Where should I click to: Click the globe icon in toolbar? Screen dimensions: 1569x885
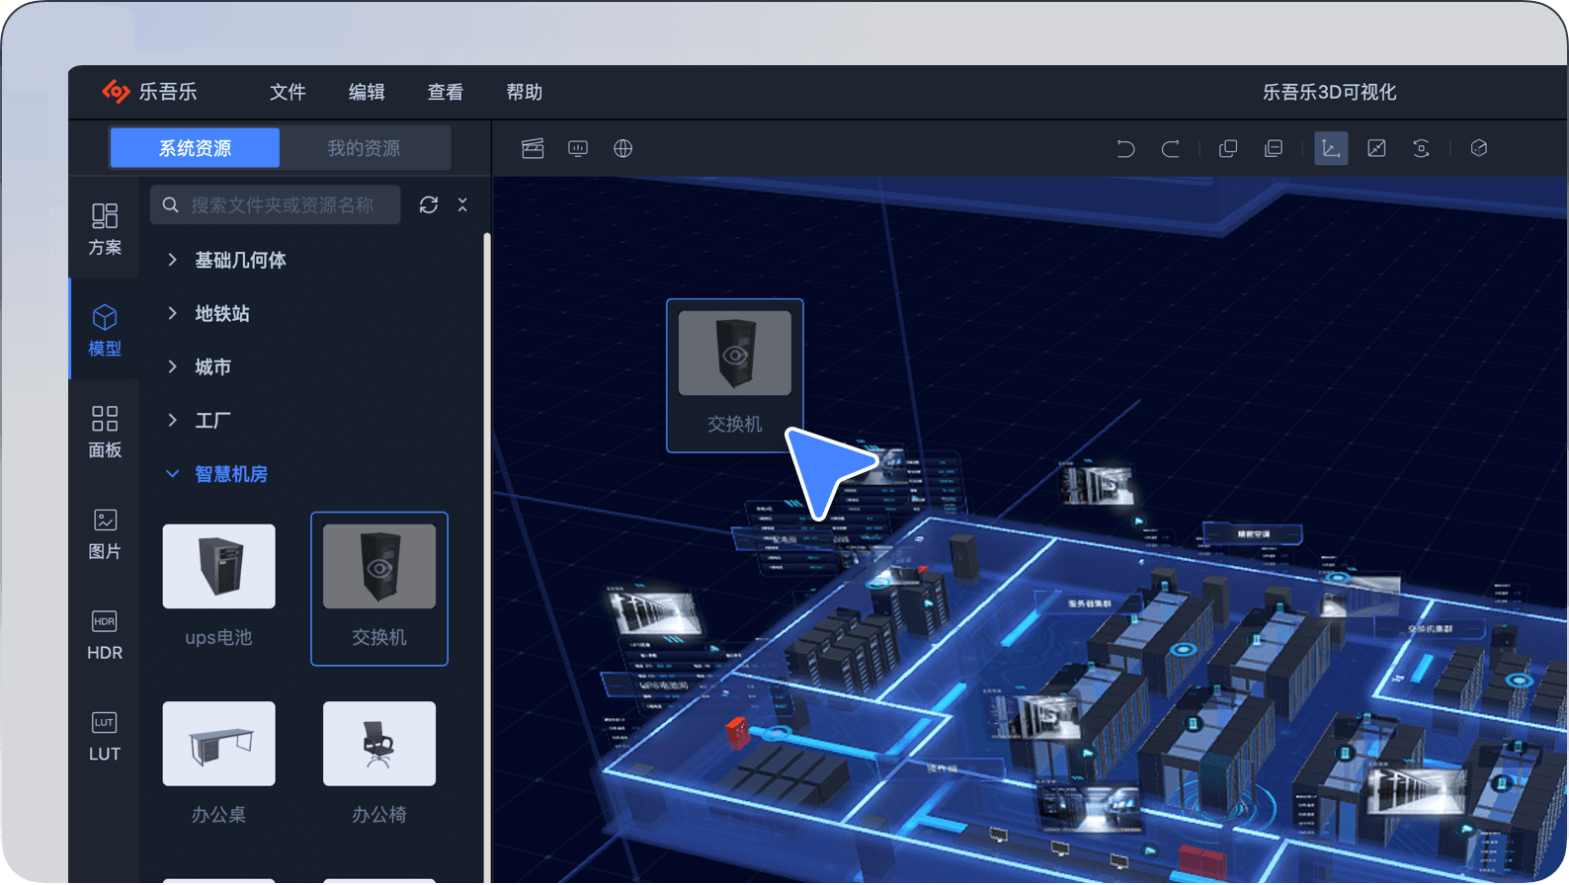click(623, 149)
